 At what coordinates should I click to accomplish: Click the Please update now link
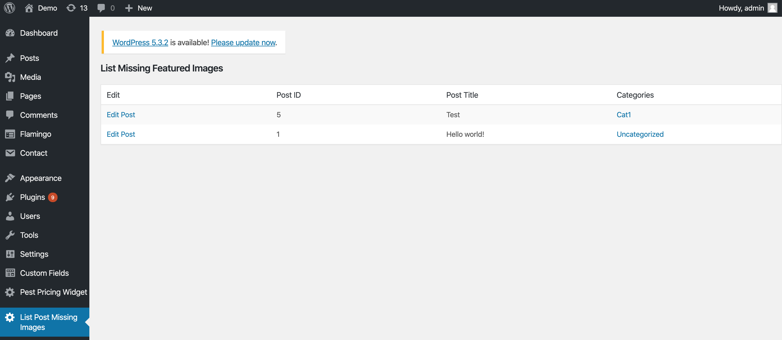[x=243, y=42]
